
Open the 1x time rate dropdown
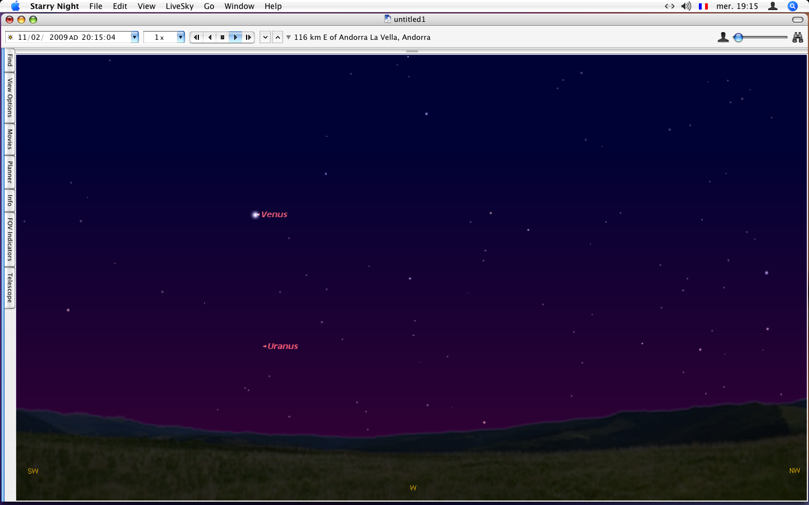180,38
